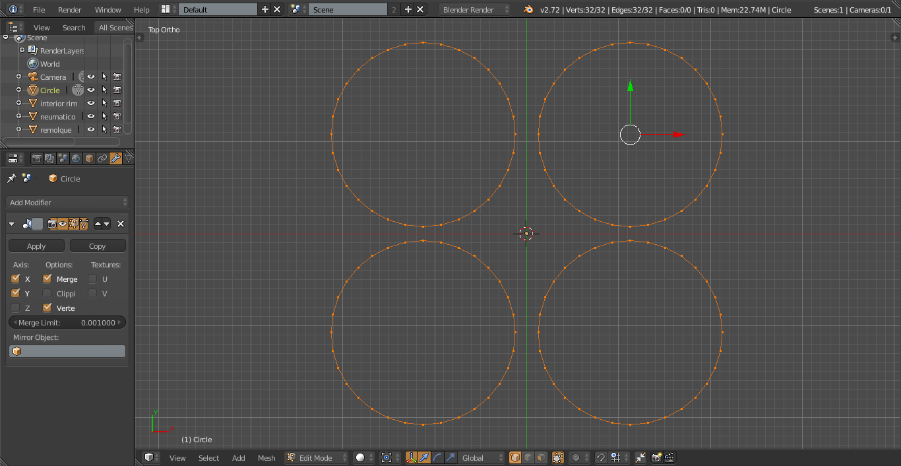Open the 3D View Mesh menu
This screenshot has width=901, height=466.
click(266, 458)
